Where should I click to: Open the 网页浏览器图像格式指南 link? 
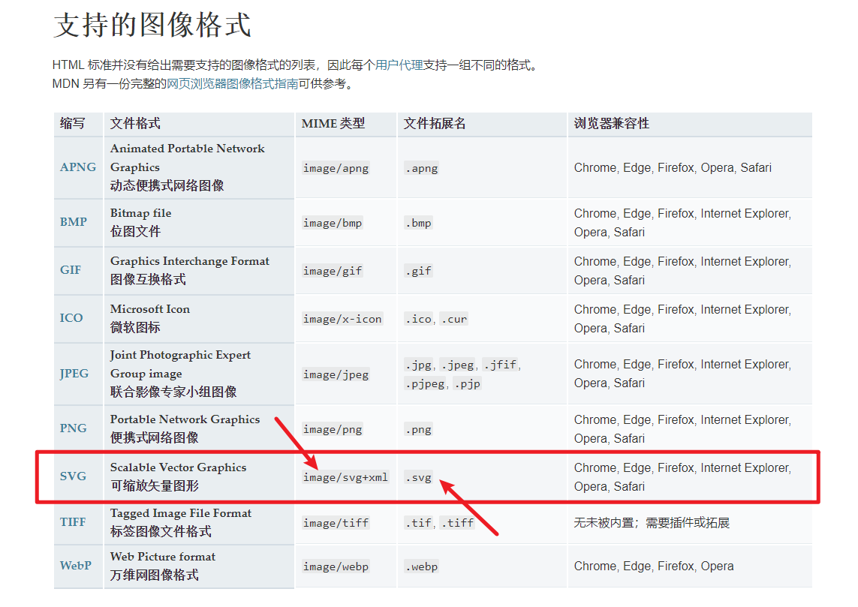[x=232, y=84]
